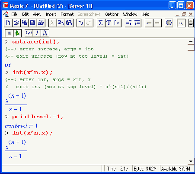Toggle Maple input display with x icon
Image resolution: width=195 pixels, height=174 pixels.
9,33
